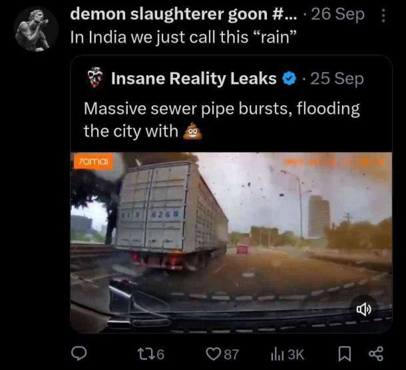Open demon slaughterer goon's profile avatar
This screenshot has height=370, width=406.
coord(37,29)
